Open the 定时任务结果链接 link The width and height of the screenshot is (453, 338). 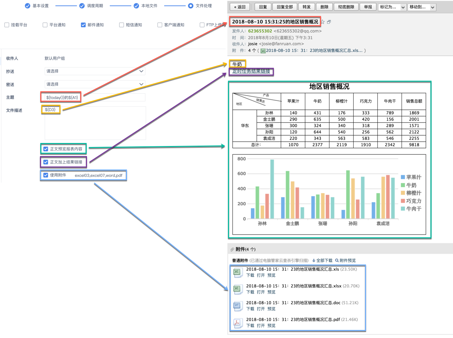pos(251,71)
